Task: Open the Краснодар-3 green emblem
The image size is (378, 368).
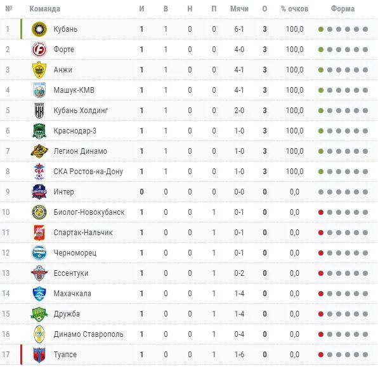Action: point(39,131)
